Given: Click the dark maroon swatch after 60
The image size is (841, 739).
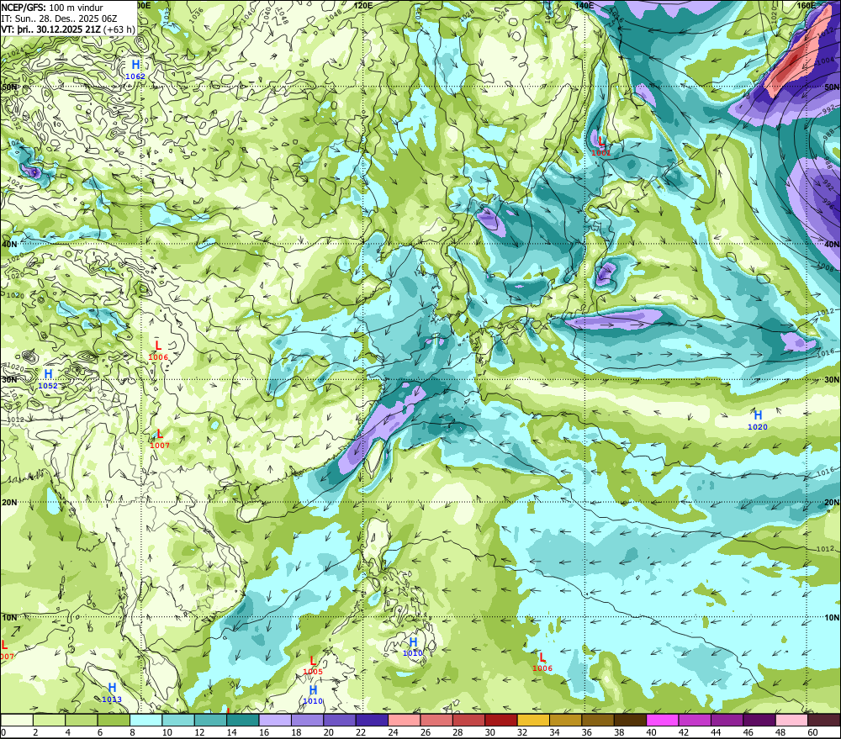Looking at the screenshot, I should click(823, 720).
